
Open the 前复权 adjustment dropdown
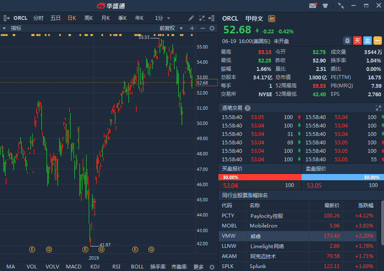tap(171, 28)
